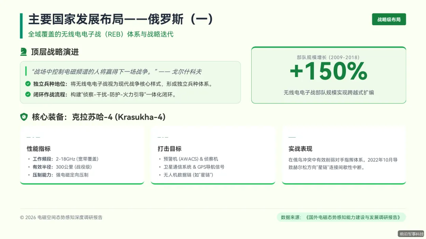
Task: Open the 数据来源 report reference pill
Action: (341, 217)
